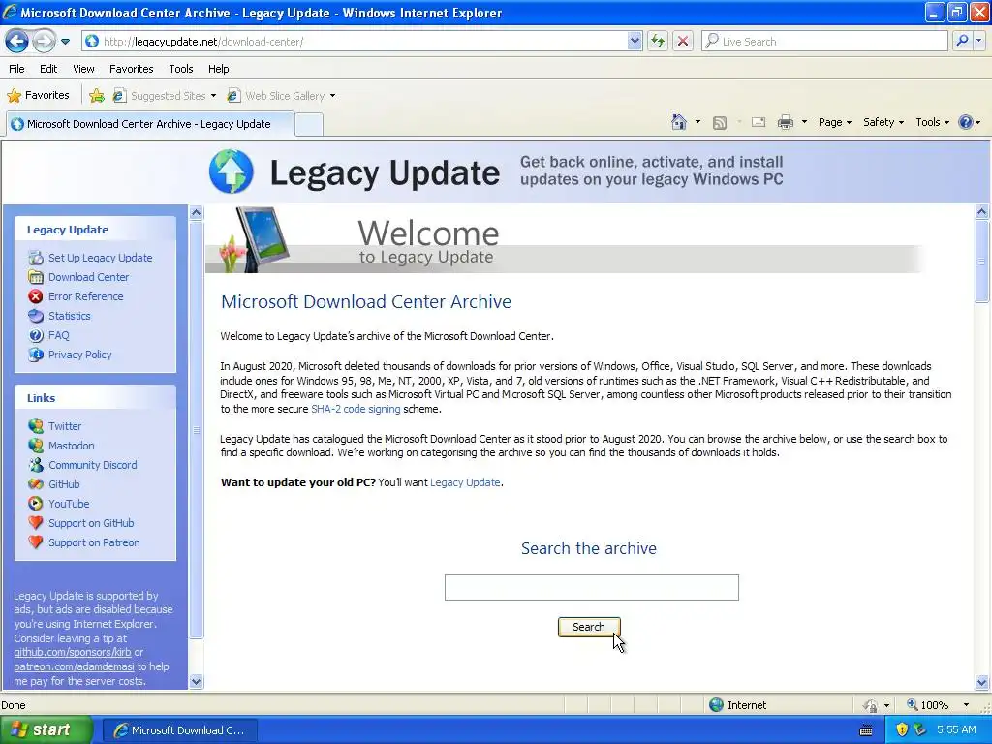Click the Live Search magnifier button
The height and width of the screenshot is (744, 992).
(x=962, y=41)
